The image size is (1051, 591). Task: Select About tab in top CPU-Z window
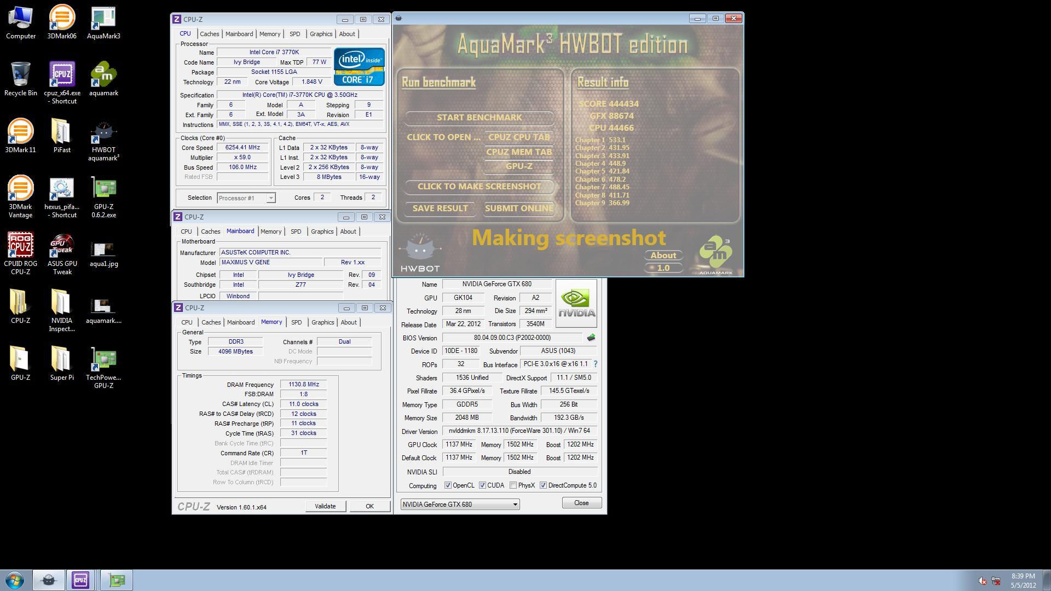point(347,34)
